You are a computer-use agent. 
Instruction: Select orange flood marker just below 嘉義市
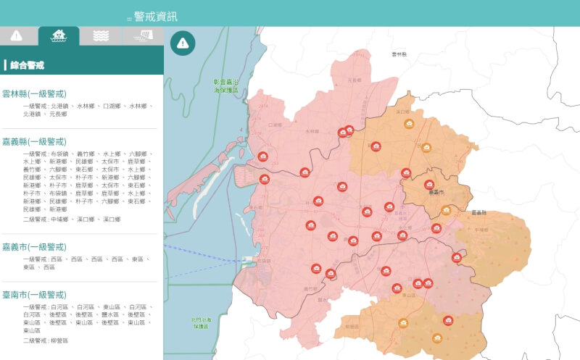pyautogui.click(x=446, y=210)
